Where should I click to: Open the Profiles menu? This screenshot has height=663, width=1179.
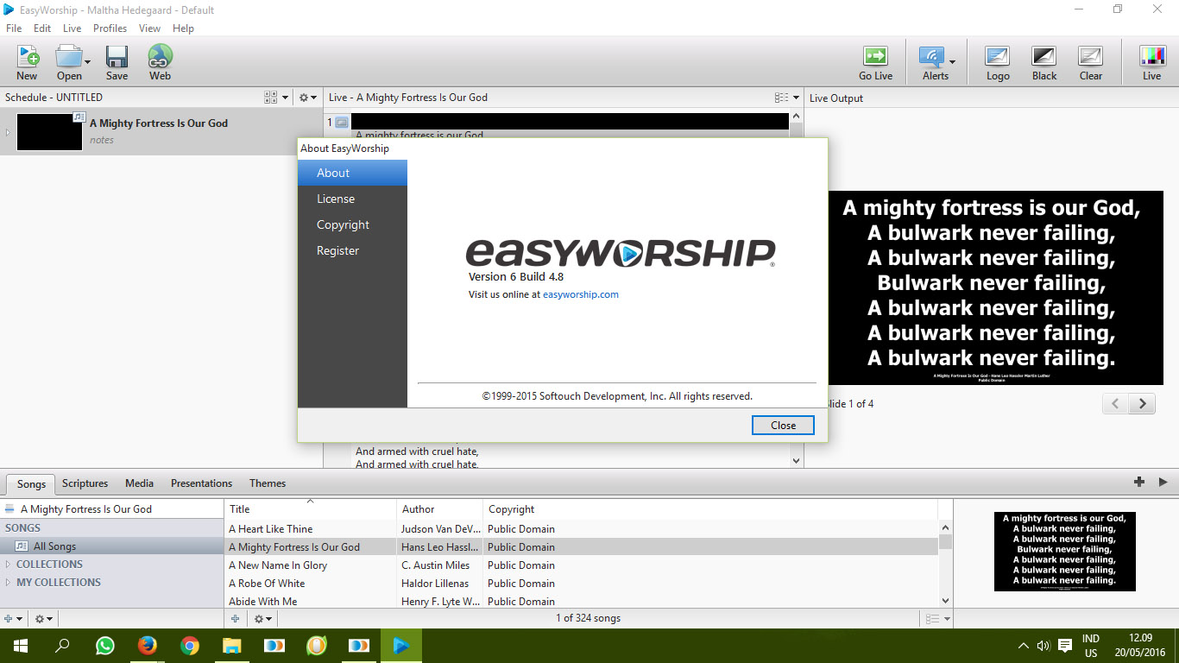[x=110, y=28]
